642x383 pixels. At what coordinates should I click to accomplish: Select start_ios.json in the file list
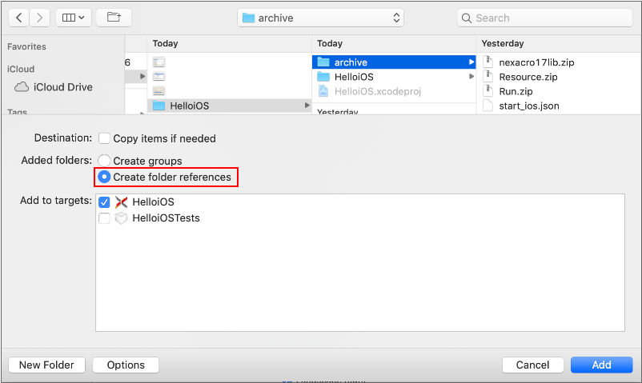(x=528, y=106)
